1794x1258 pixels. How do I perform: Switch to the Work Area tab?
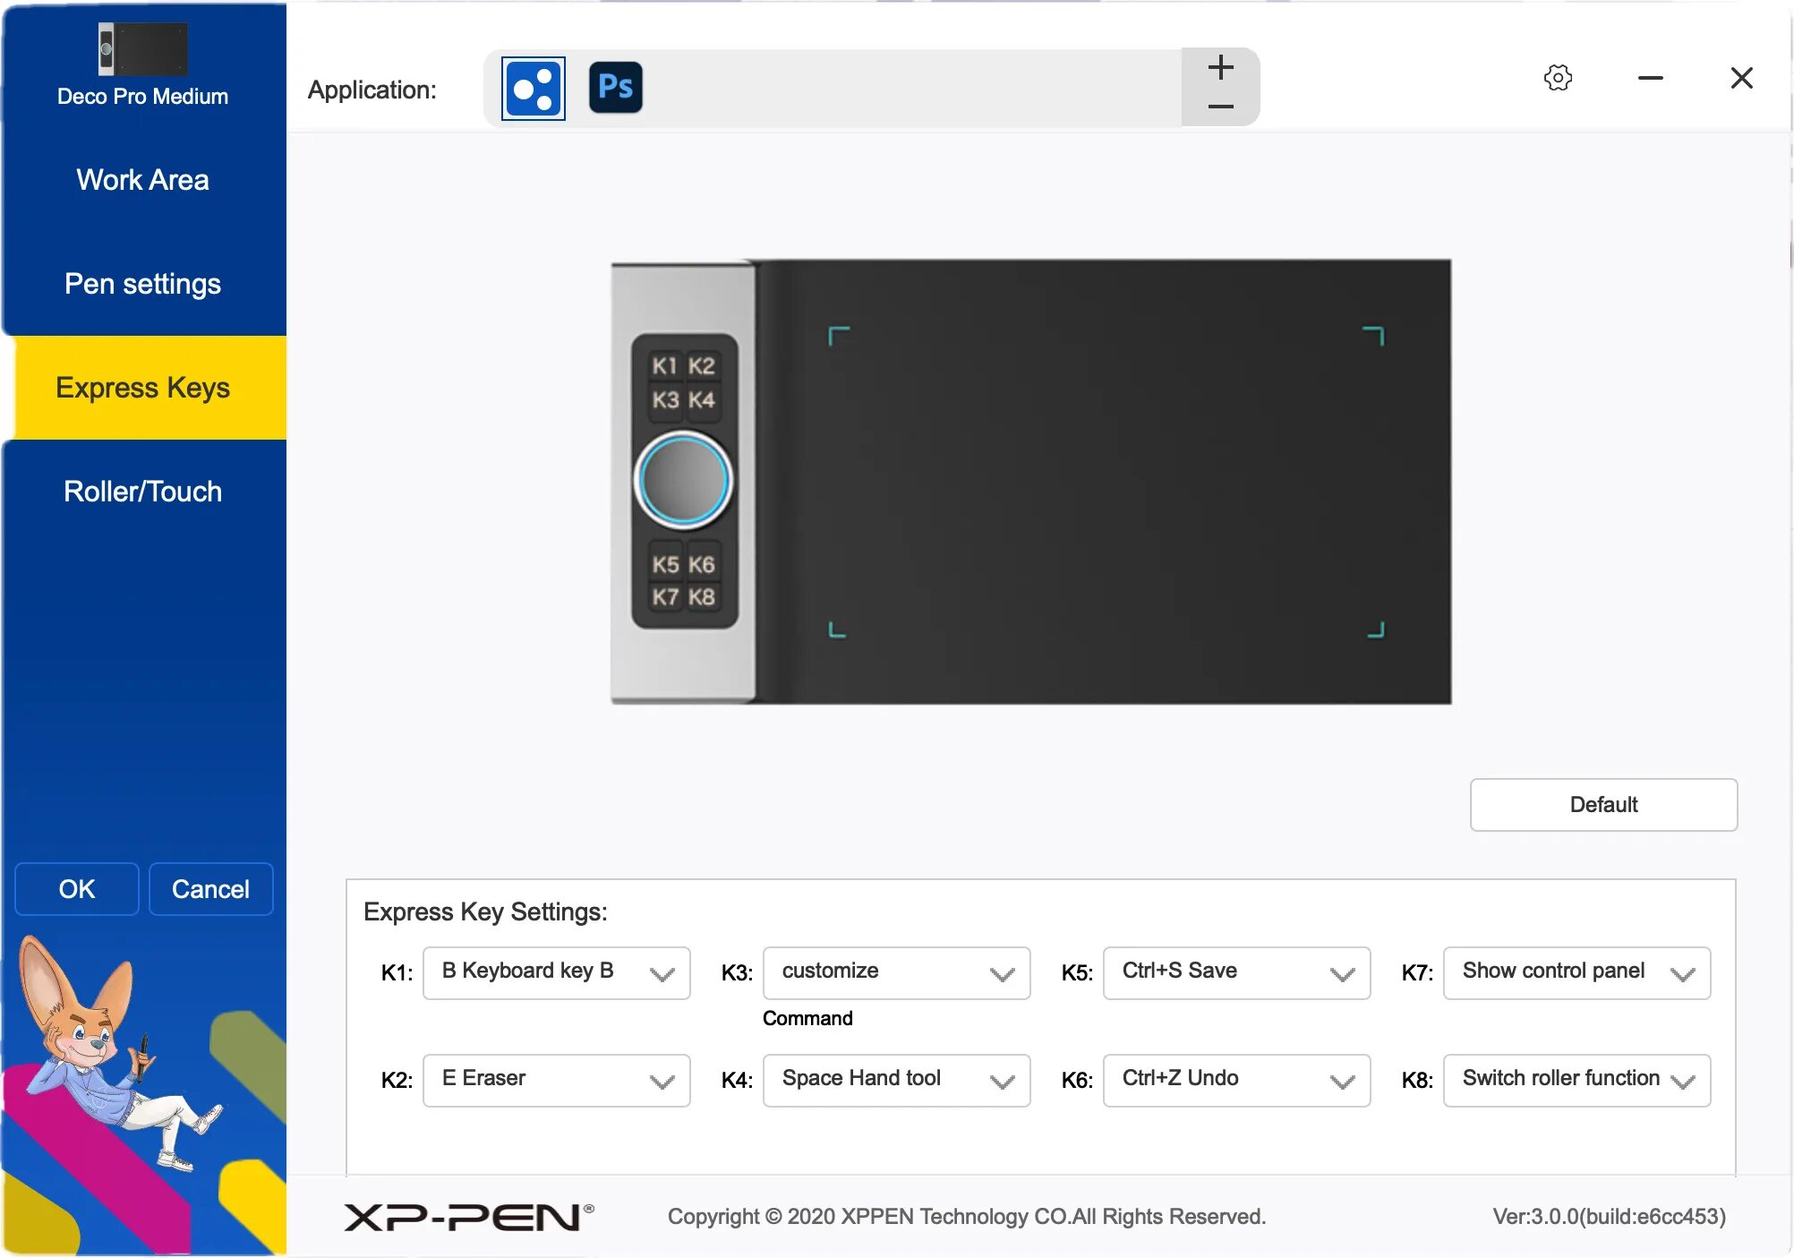pyautogui.click(x=143, y=180)
